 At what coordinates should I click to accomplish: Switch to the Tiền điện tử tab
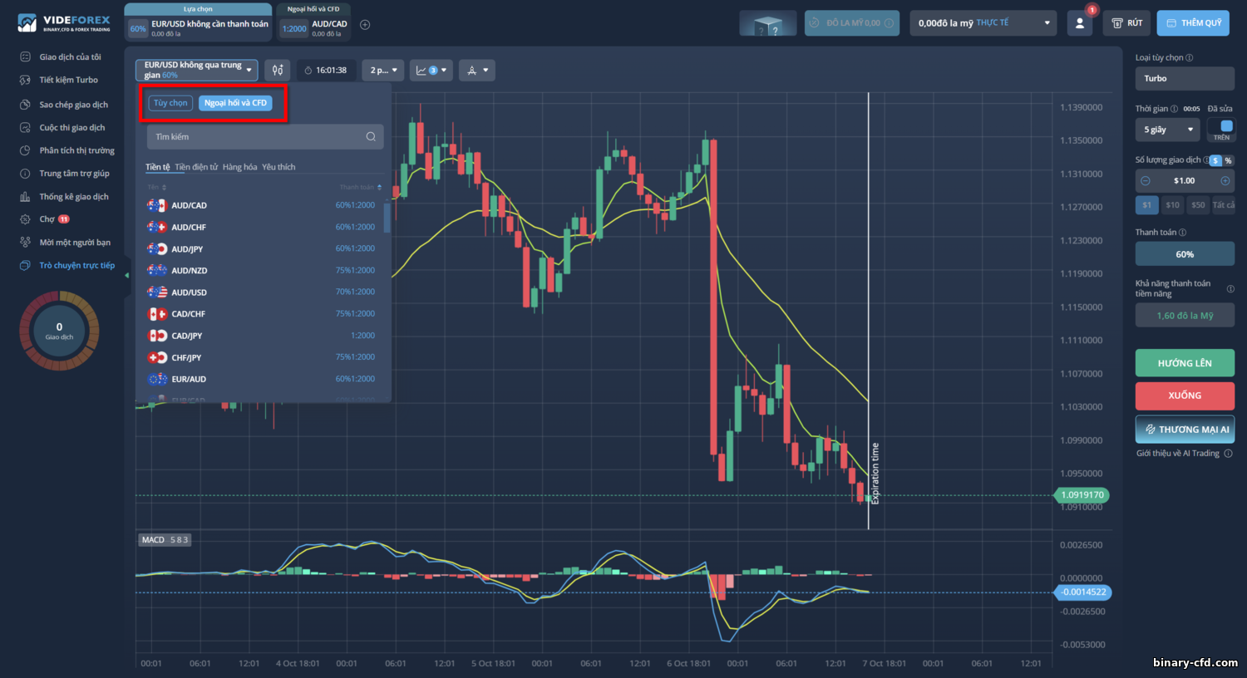tap(196, 167)
